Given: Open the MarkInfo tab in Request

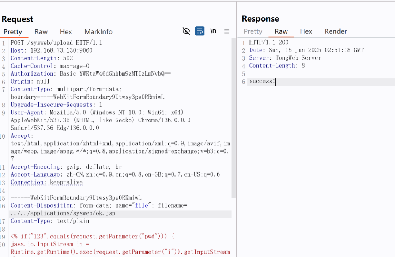Looking at the screenshot, I should 98,32.
